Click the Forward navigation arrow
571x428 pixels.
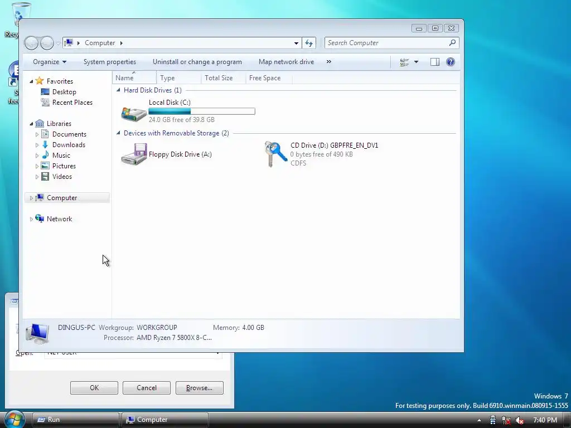[47, 43]
